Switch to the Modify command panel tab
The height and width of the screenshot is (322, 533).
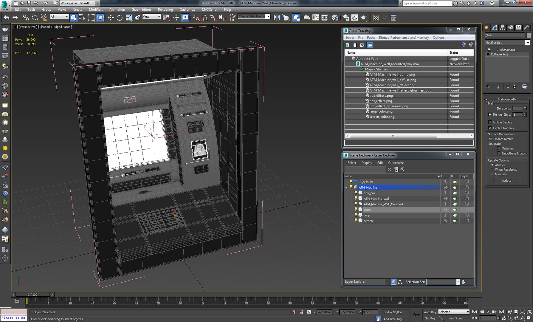pyautogui.click(x=495, y=27)
